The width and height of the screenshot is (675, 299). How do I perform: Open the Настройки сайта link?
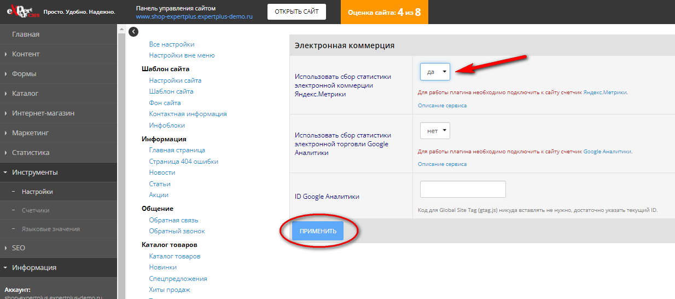tap(175, 81)
